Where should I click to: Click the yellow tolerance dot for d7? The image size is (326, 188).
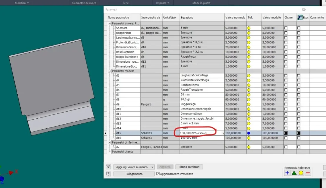point(249,95)
